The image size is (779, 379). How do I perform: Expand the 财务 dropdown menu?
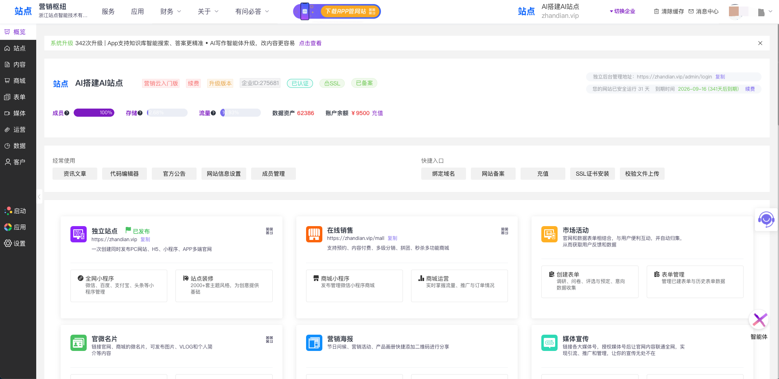171,11
